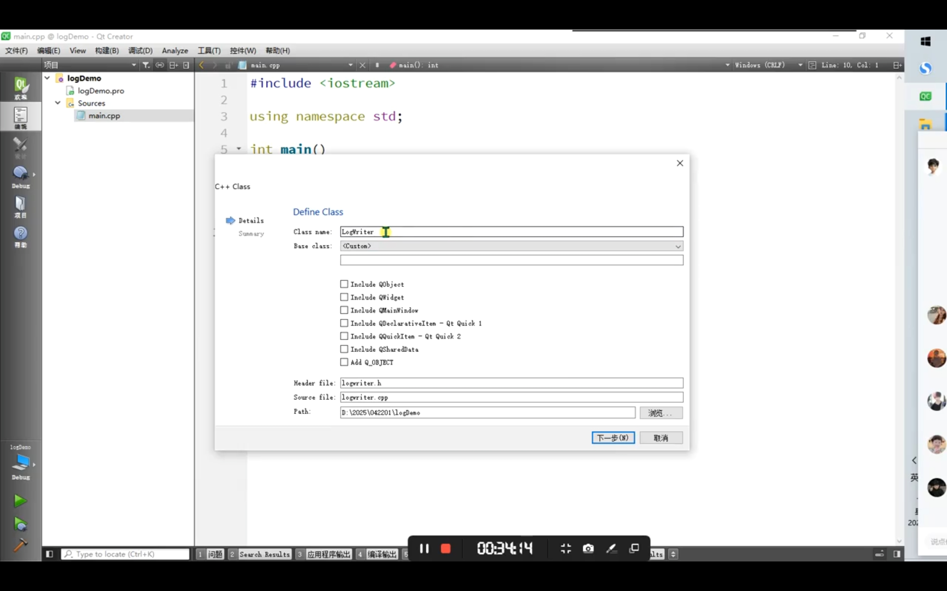Enable Include QObject checkbox
Viewport: 947px width, 591px height.
pyautogui.click(x=344, y=284)
